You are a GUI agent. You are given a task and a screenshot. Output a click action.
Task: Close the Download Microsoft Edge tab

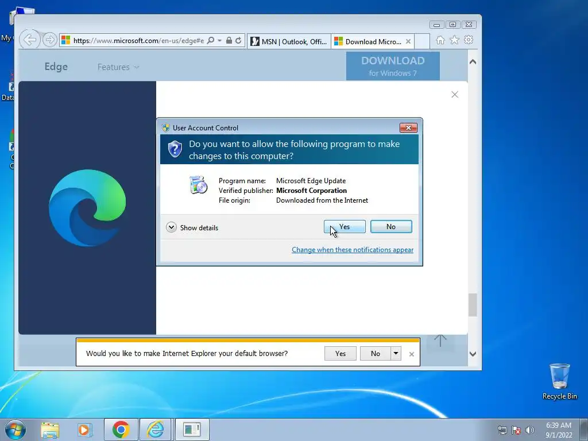coord(408,41)
